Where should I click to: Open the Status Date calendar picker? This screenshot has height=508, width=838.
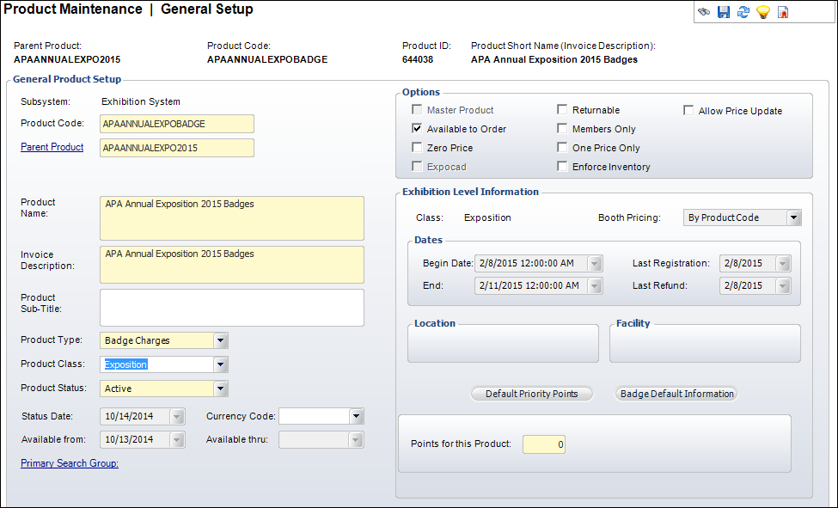coord(177,416)
